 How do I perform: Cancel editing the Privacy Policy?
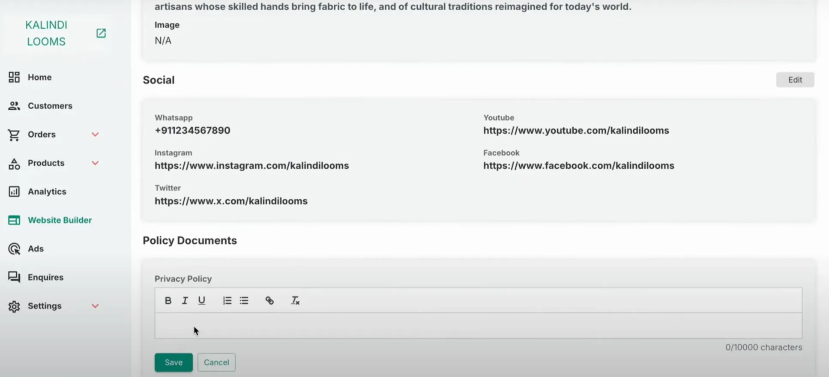(x=216, y=362)
